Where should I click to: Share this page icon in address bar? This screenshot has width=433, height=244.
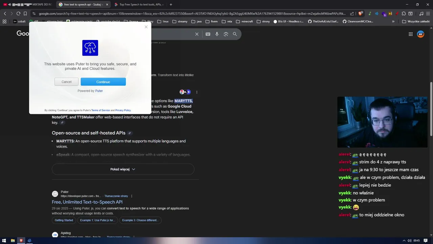point(352,14)
